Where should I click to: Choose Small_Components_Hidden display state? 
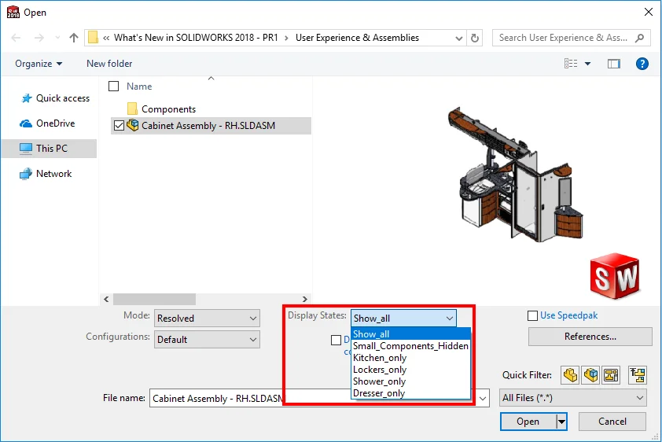click(410, 346)
